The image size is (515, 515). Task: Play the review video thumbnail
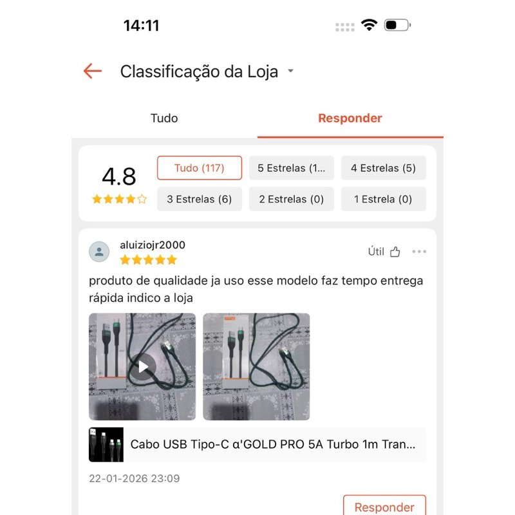[142, 366]
